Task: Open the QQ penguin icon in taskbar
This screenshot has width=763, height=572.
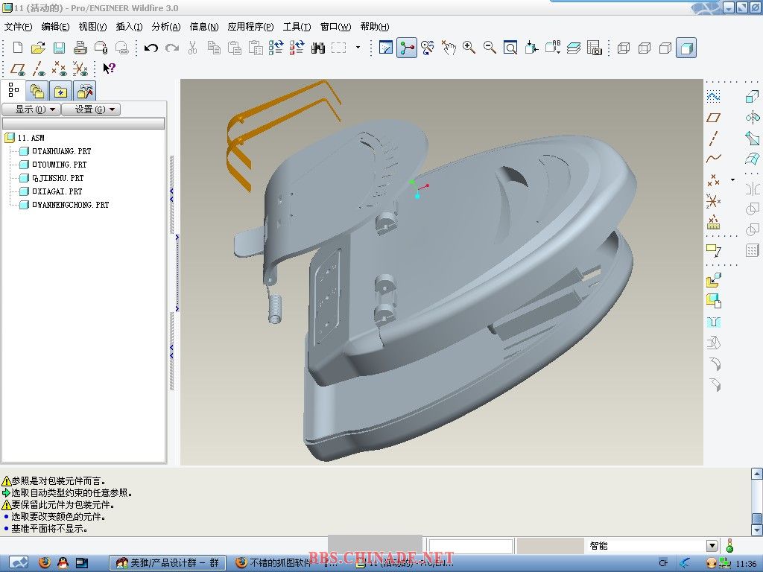Action: (x=63, y=563)
